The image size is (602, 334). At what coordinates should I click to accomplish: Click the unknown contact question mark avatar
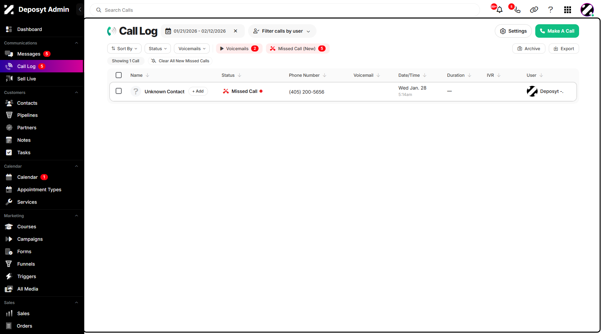tap(136, 91)
